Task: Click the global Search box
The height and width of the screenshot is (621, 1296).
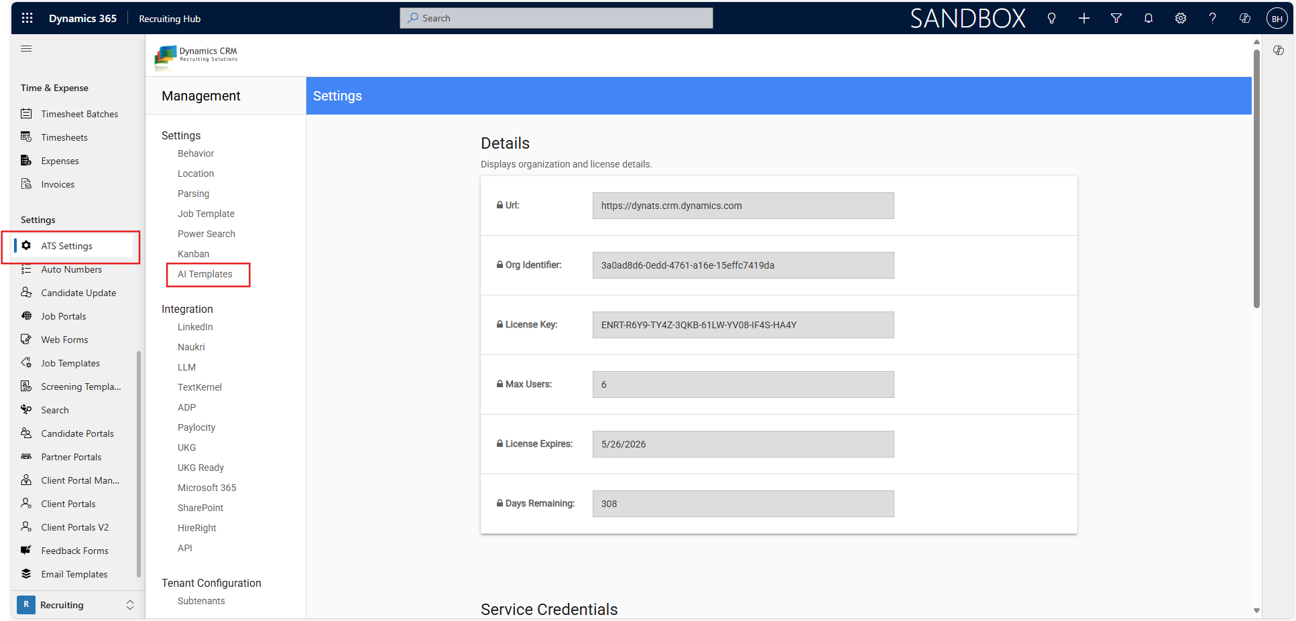Action: (556, 18)
